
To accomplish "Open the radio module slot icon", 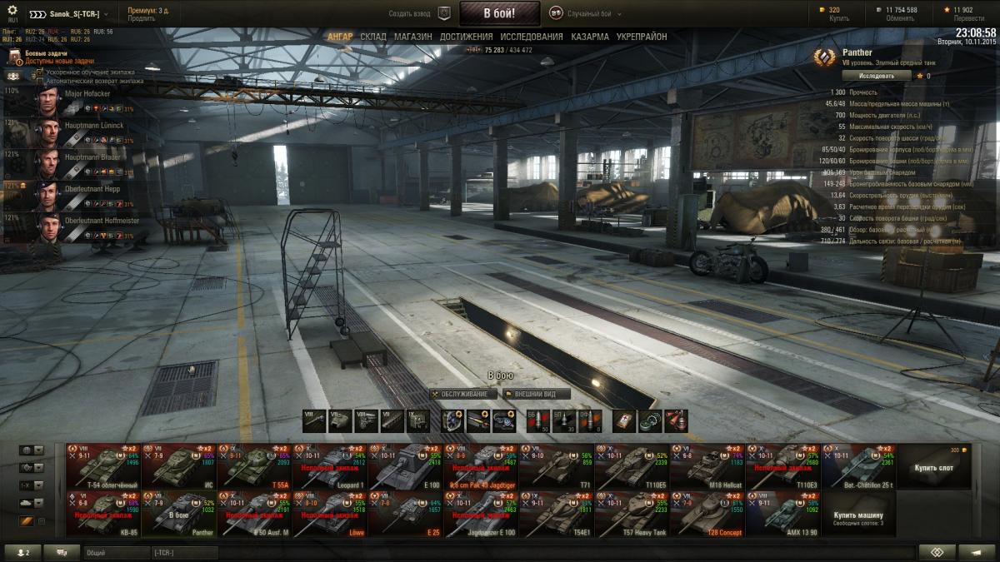I will coord(417,421).
